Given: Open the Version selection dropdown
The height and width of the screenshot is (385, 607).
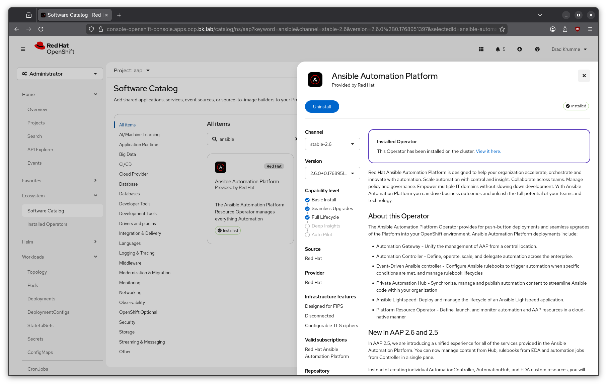Looking at the screenshot, I should pos(332,173).
